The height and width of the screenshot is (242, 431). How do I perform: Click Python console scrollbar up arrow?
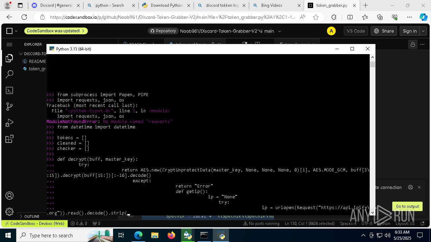click(372, 57)
